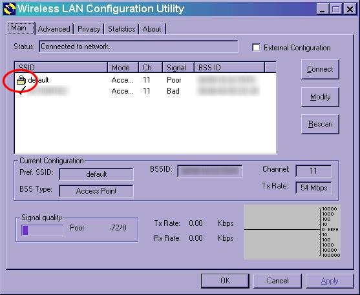360x295 pixels.
Task: Click the Tx Rate field '54 Mbps'
Action: [x=313, y=188]
